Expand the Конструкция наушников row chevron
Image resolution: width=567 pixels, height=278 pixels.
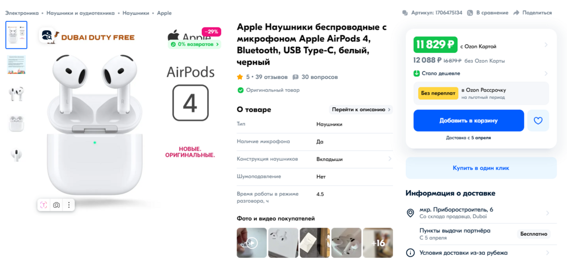point(390,159)
